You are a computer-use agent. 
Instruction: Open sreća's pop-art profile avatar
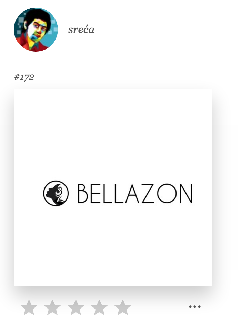point(36,30)
